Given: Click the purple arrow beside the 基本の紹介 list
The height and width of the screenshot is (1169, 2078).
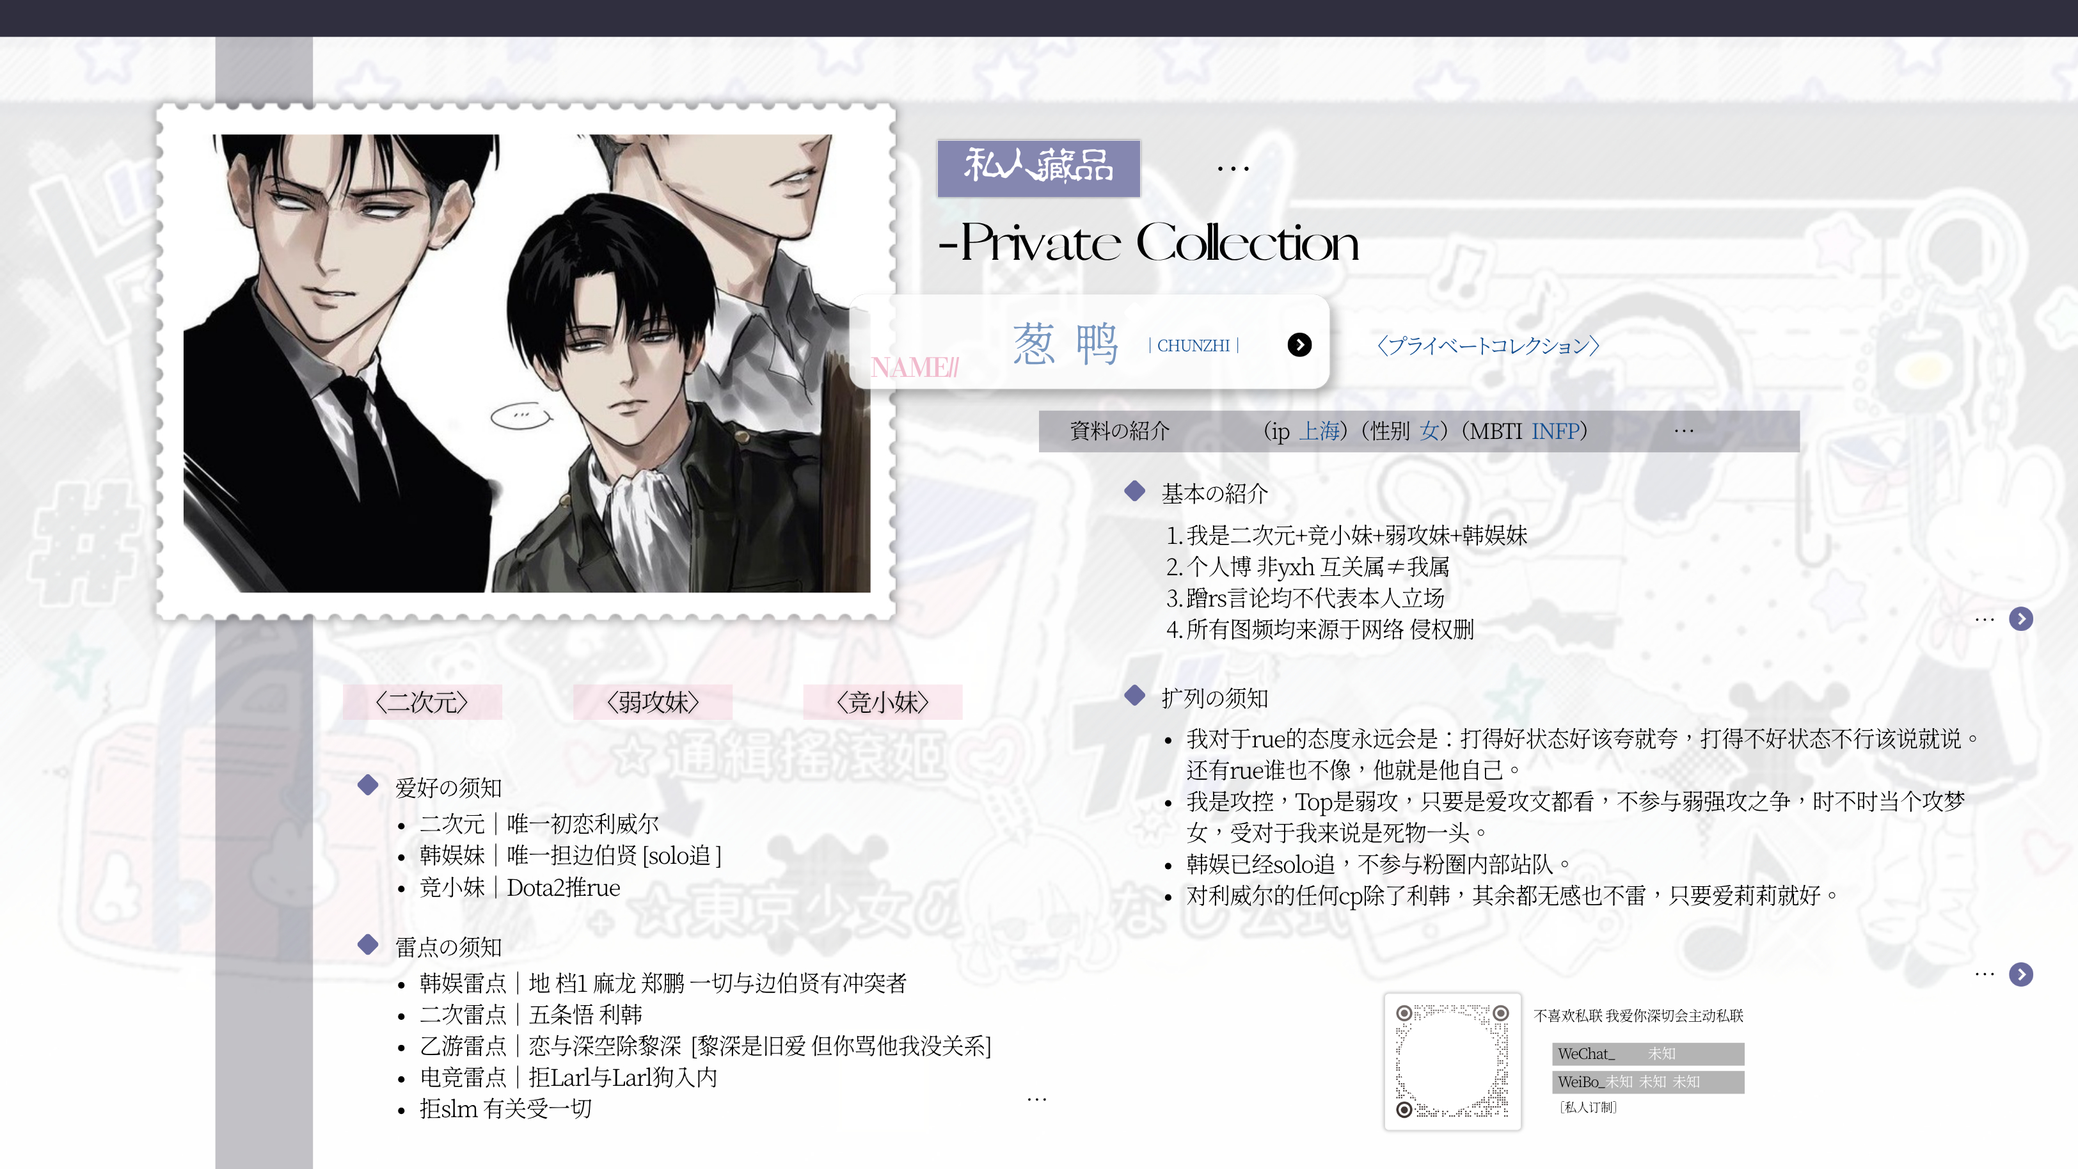Looking at the screenshot, I should [x=2020, y=619].
